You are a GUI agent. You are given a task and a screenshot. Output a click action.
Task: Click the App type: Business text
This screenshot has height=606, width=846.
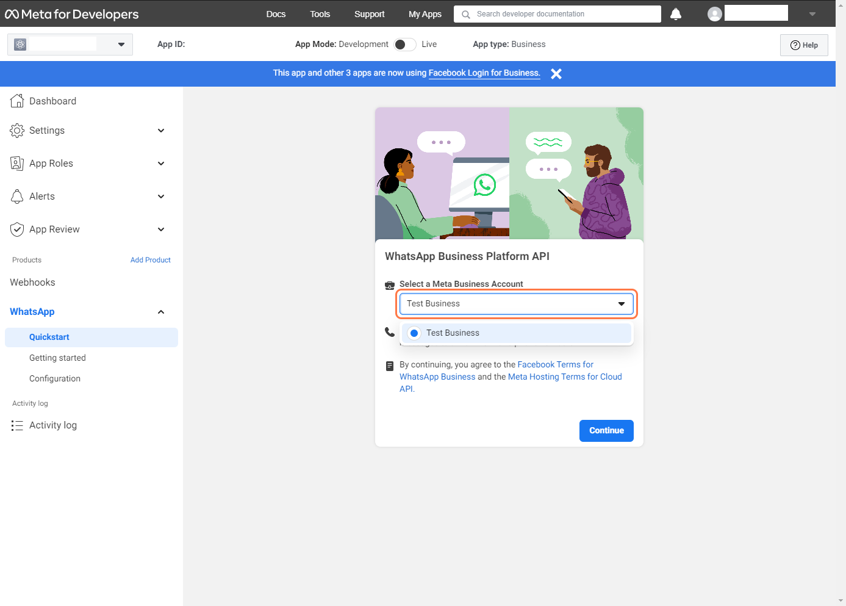pos(509,44)
